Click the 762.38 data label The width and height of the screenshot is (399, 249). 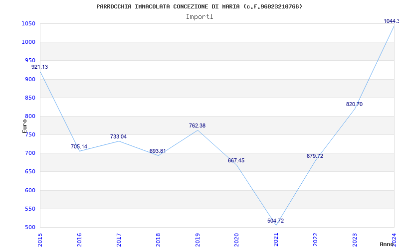197,126
